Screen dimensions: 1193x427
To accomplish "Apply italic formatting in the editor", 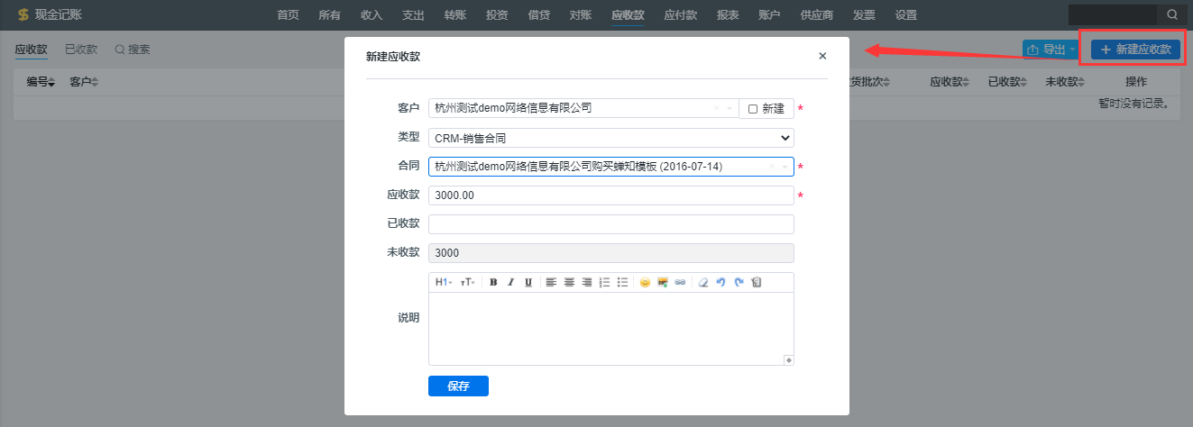I will pyautogui.click(x=510, y=282).
